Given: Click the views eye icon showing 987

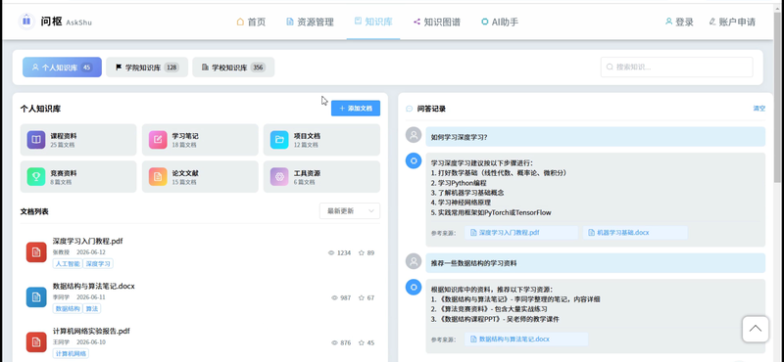Looking at the screenshot, I should coord(334,298).
